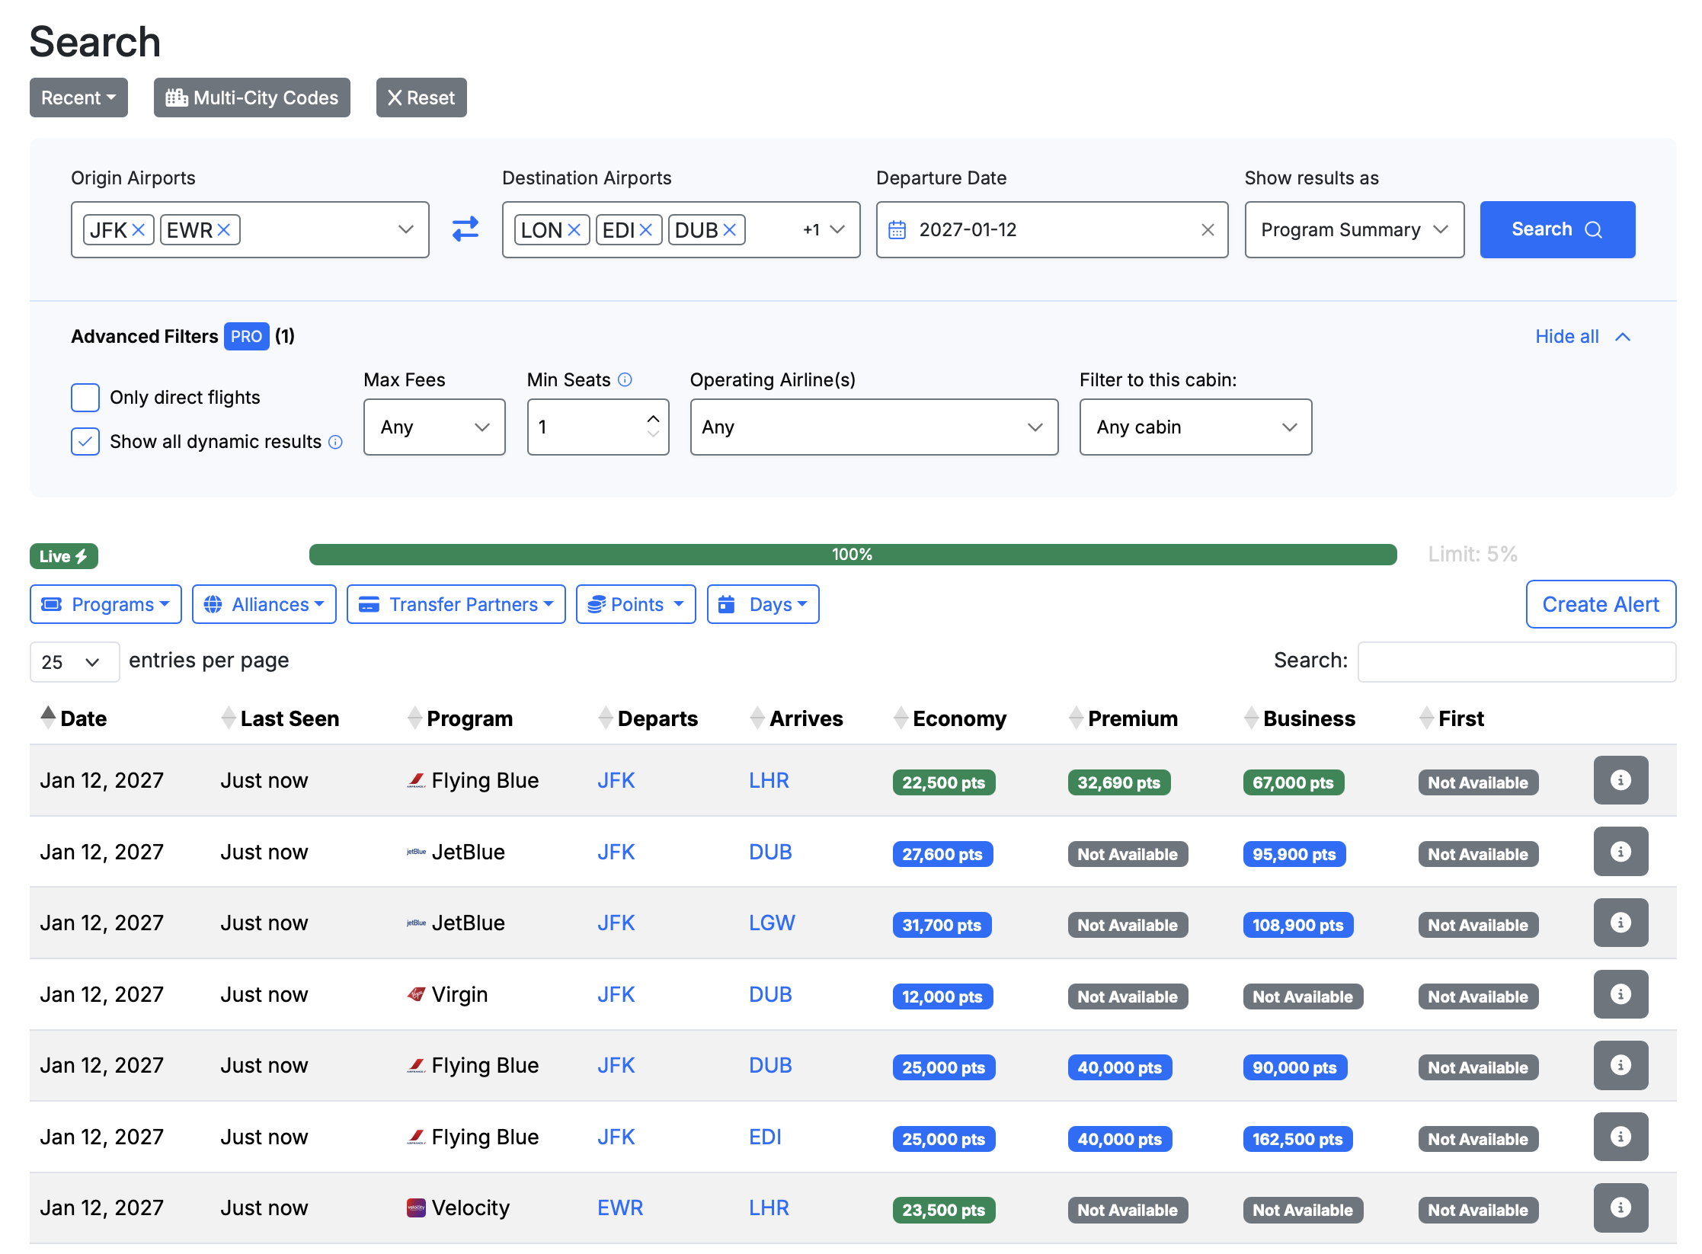The height and width of the screenshot is (1254, 1702).
Task: Open the Recent searches dropdown
Action: [x=78, y=98]
